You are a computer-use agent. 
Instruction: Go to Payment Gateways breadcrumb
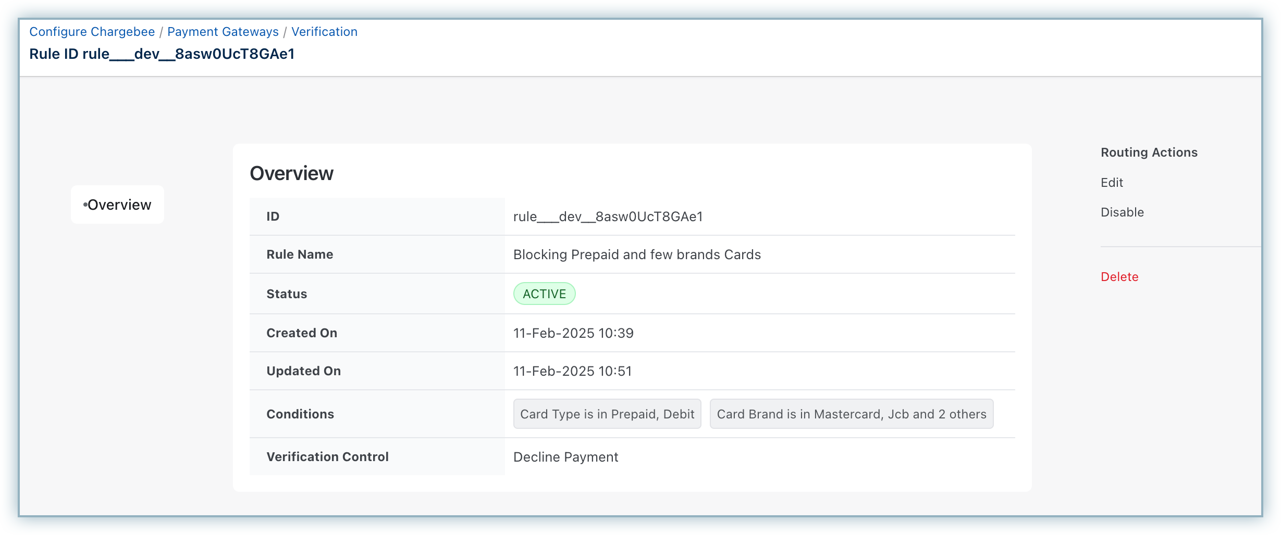223,32
